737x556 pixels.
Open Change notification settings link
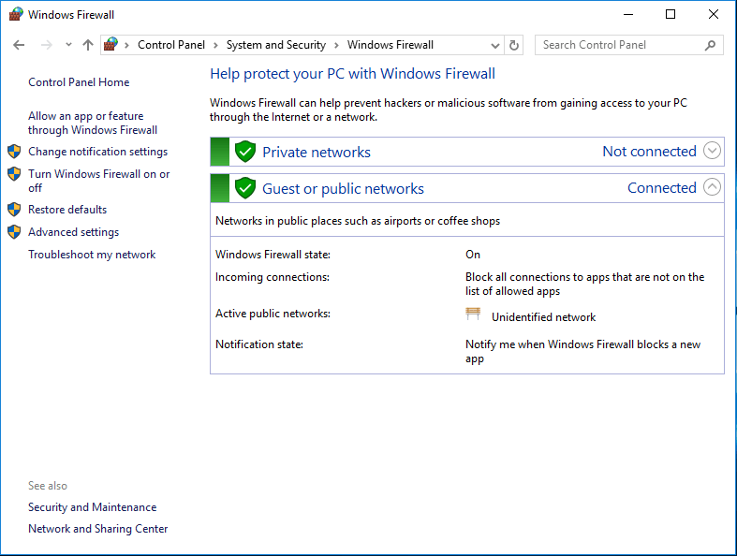pos(97,152)
